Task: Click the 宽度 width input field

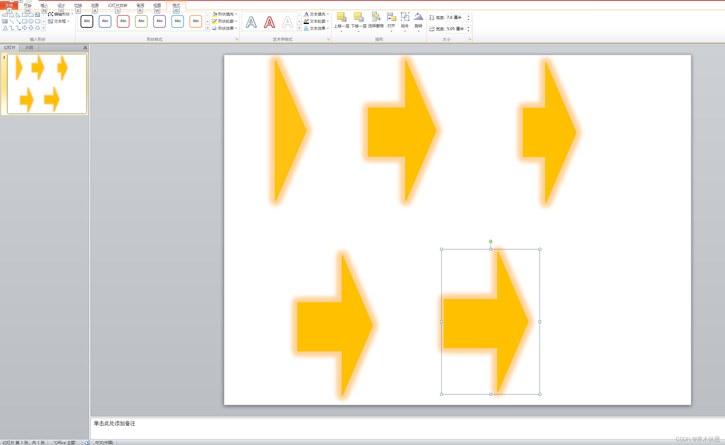Action: click(456, 29)
